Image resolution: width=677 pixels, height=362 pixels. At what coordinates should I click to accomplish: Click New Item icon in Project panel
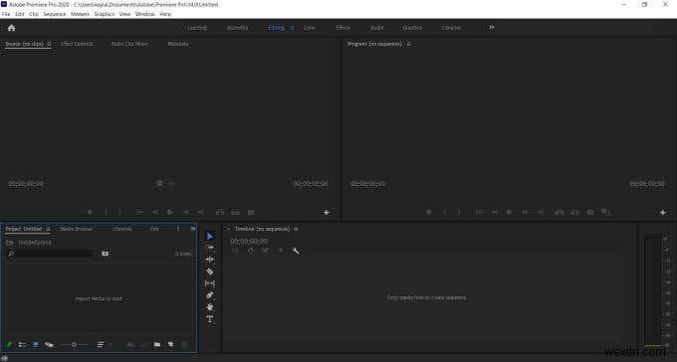click(x=171, y=345)
